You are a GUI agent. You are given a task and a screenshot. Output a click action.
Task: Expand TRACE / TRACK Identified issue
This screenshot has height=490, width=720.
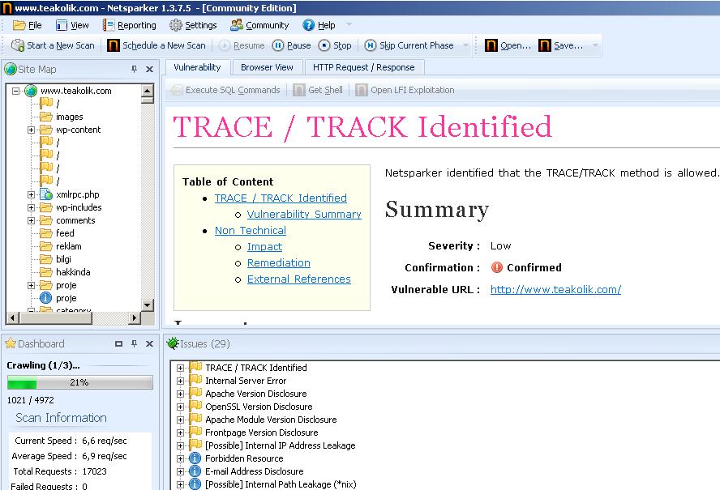tap(180, 368)
